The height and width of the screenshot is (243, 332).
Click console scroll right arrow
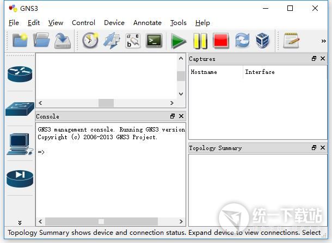coord(181,221)
